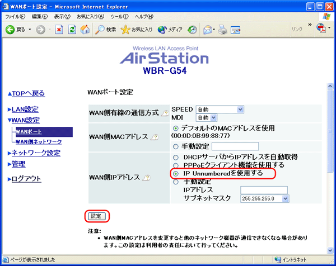
Task: Select DHCPサーバからIPアドレスを自動取得 radio
Action: (x=176, y=158)
